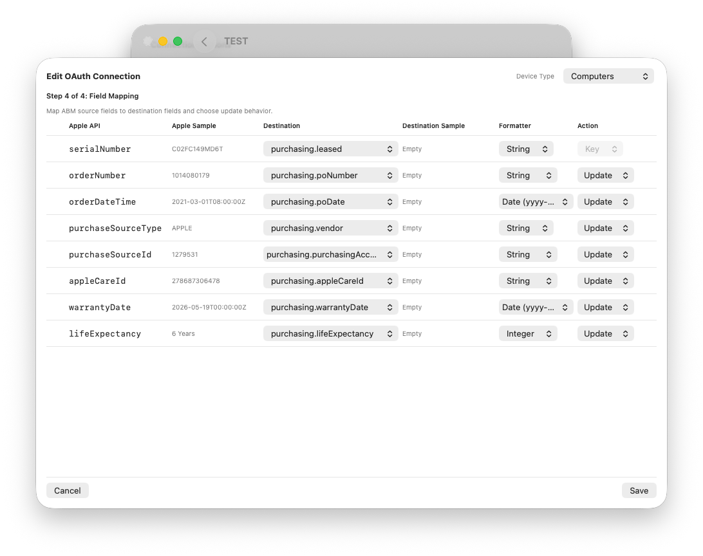
Task: Click the sample value 1014080179
Action: point(191,176)
